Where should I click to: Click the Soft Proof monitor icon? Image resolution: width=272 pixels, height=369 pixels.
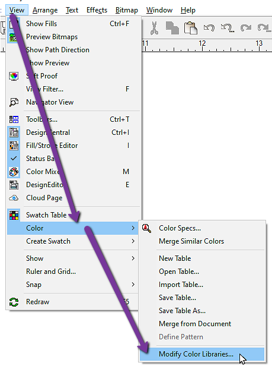tap(14, 76)
